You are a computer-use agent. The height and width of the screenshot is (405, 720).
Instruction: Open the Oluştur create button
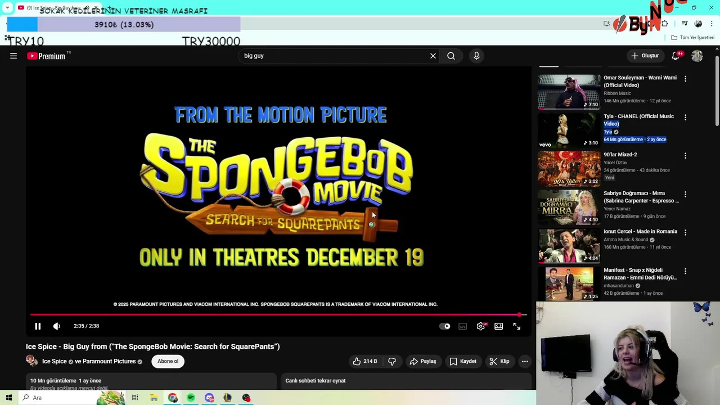645,56
